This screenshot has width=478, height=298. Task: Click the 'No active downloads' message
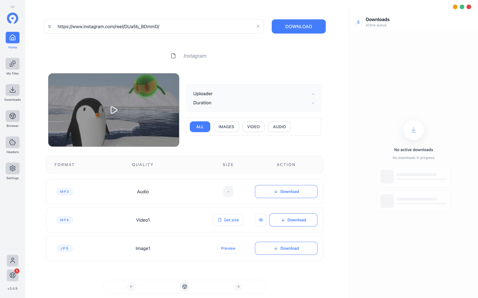click(413, 150)
